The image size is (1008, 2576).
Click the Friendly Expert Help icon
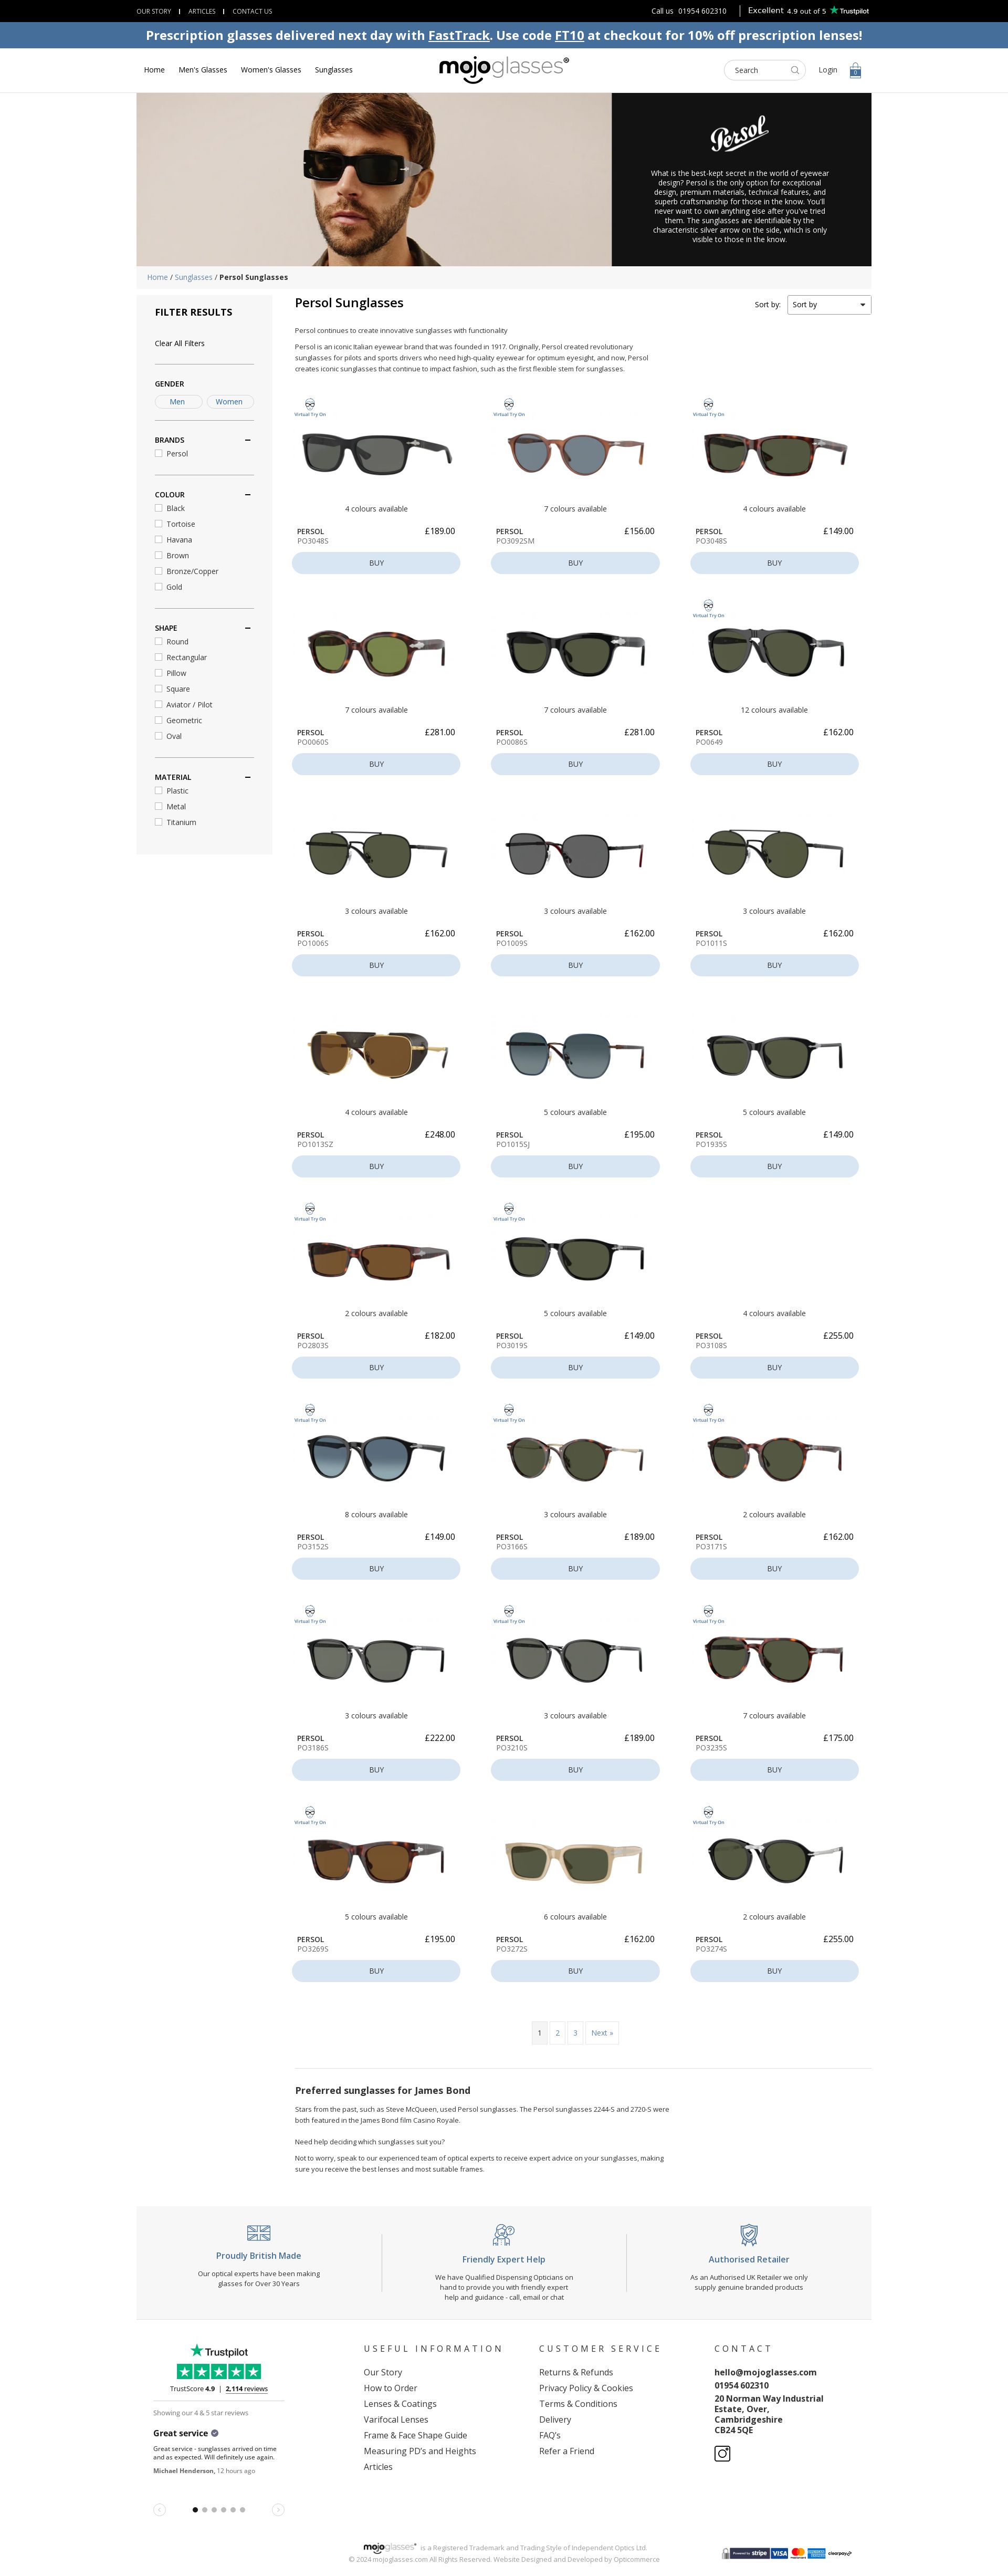(504, 2234)
